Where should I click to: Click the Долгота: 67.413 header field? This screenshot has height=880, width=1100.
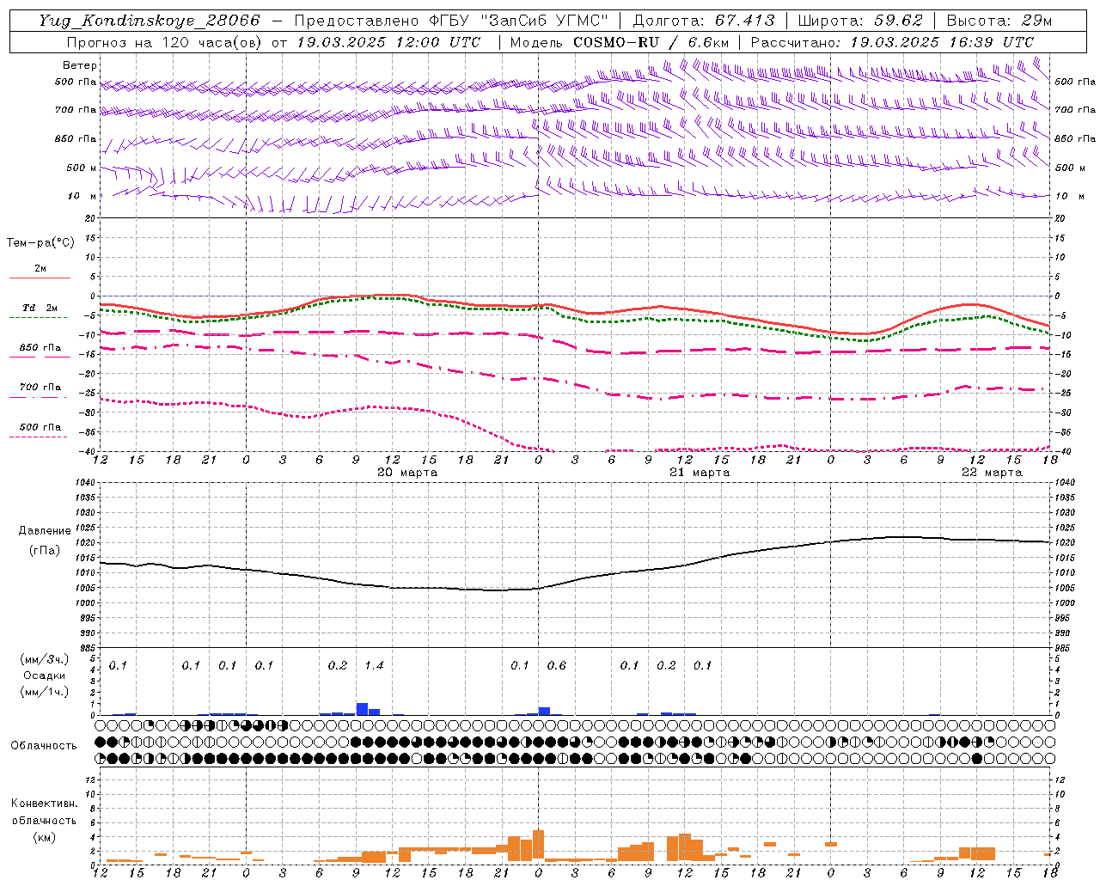click(x=704, y=21)
